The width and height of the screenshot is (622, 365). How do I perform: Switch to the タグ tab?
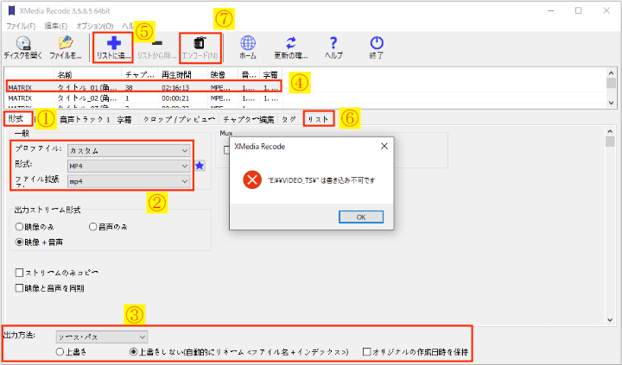(x=289, y=119)
